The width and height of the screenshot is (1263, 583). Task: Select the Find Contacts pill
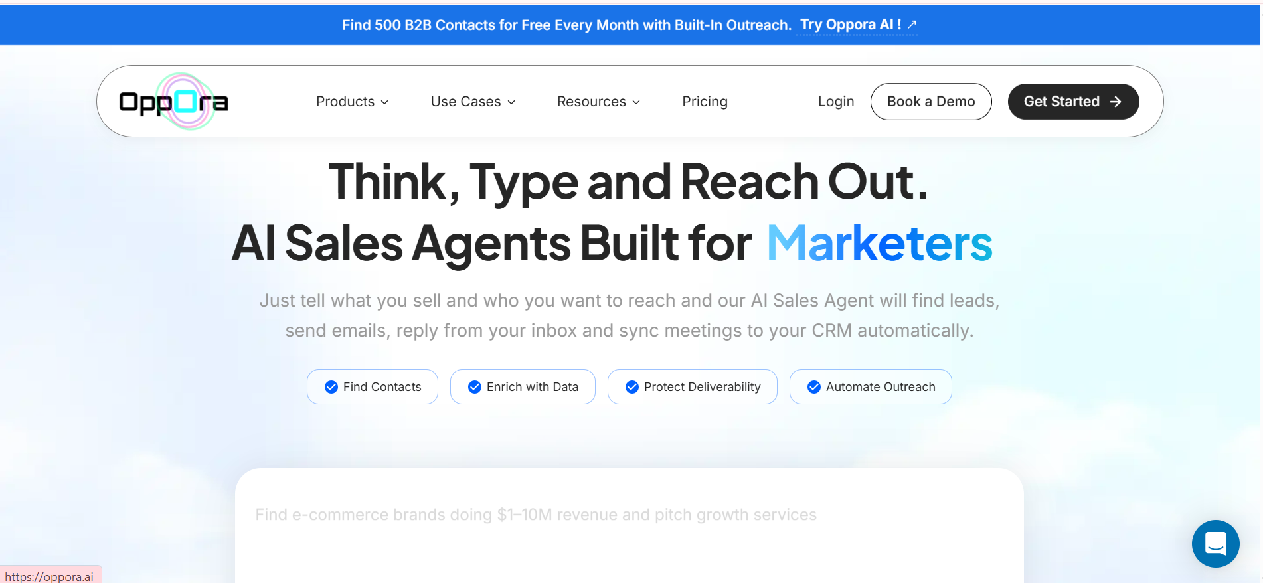[x=373, y=387]
